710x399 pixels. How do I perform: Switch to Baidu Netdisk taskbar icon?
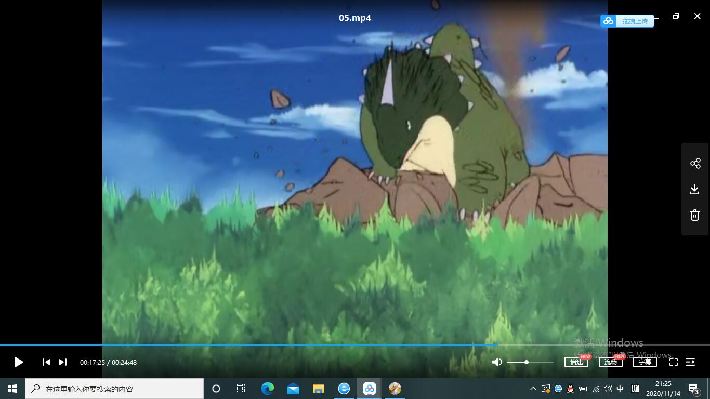coord(370,389)
